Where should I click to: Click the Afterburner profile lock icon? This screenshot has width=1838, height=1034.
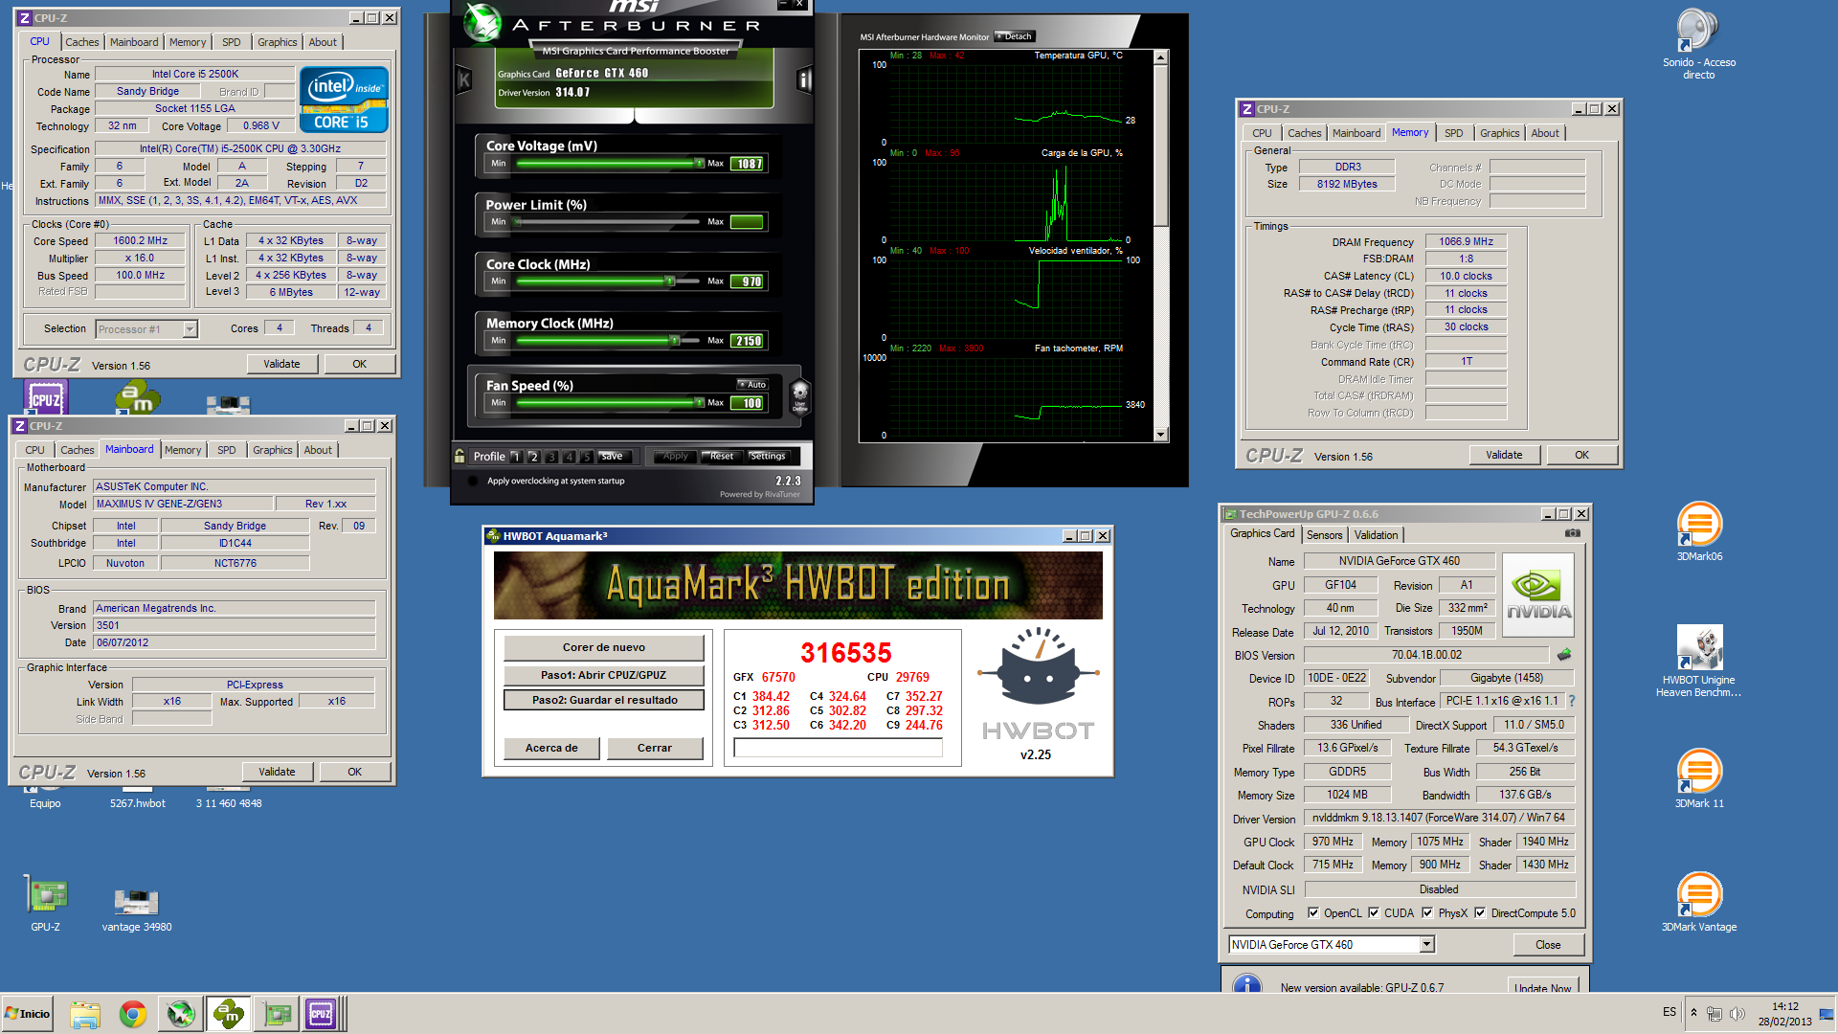(x=460, y=456)
